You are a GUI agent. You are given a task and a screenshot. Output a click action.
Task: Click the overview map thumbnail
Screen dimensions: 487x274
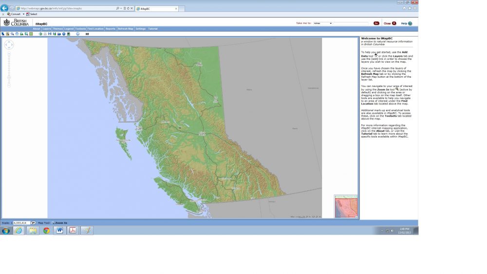point(346,207)
